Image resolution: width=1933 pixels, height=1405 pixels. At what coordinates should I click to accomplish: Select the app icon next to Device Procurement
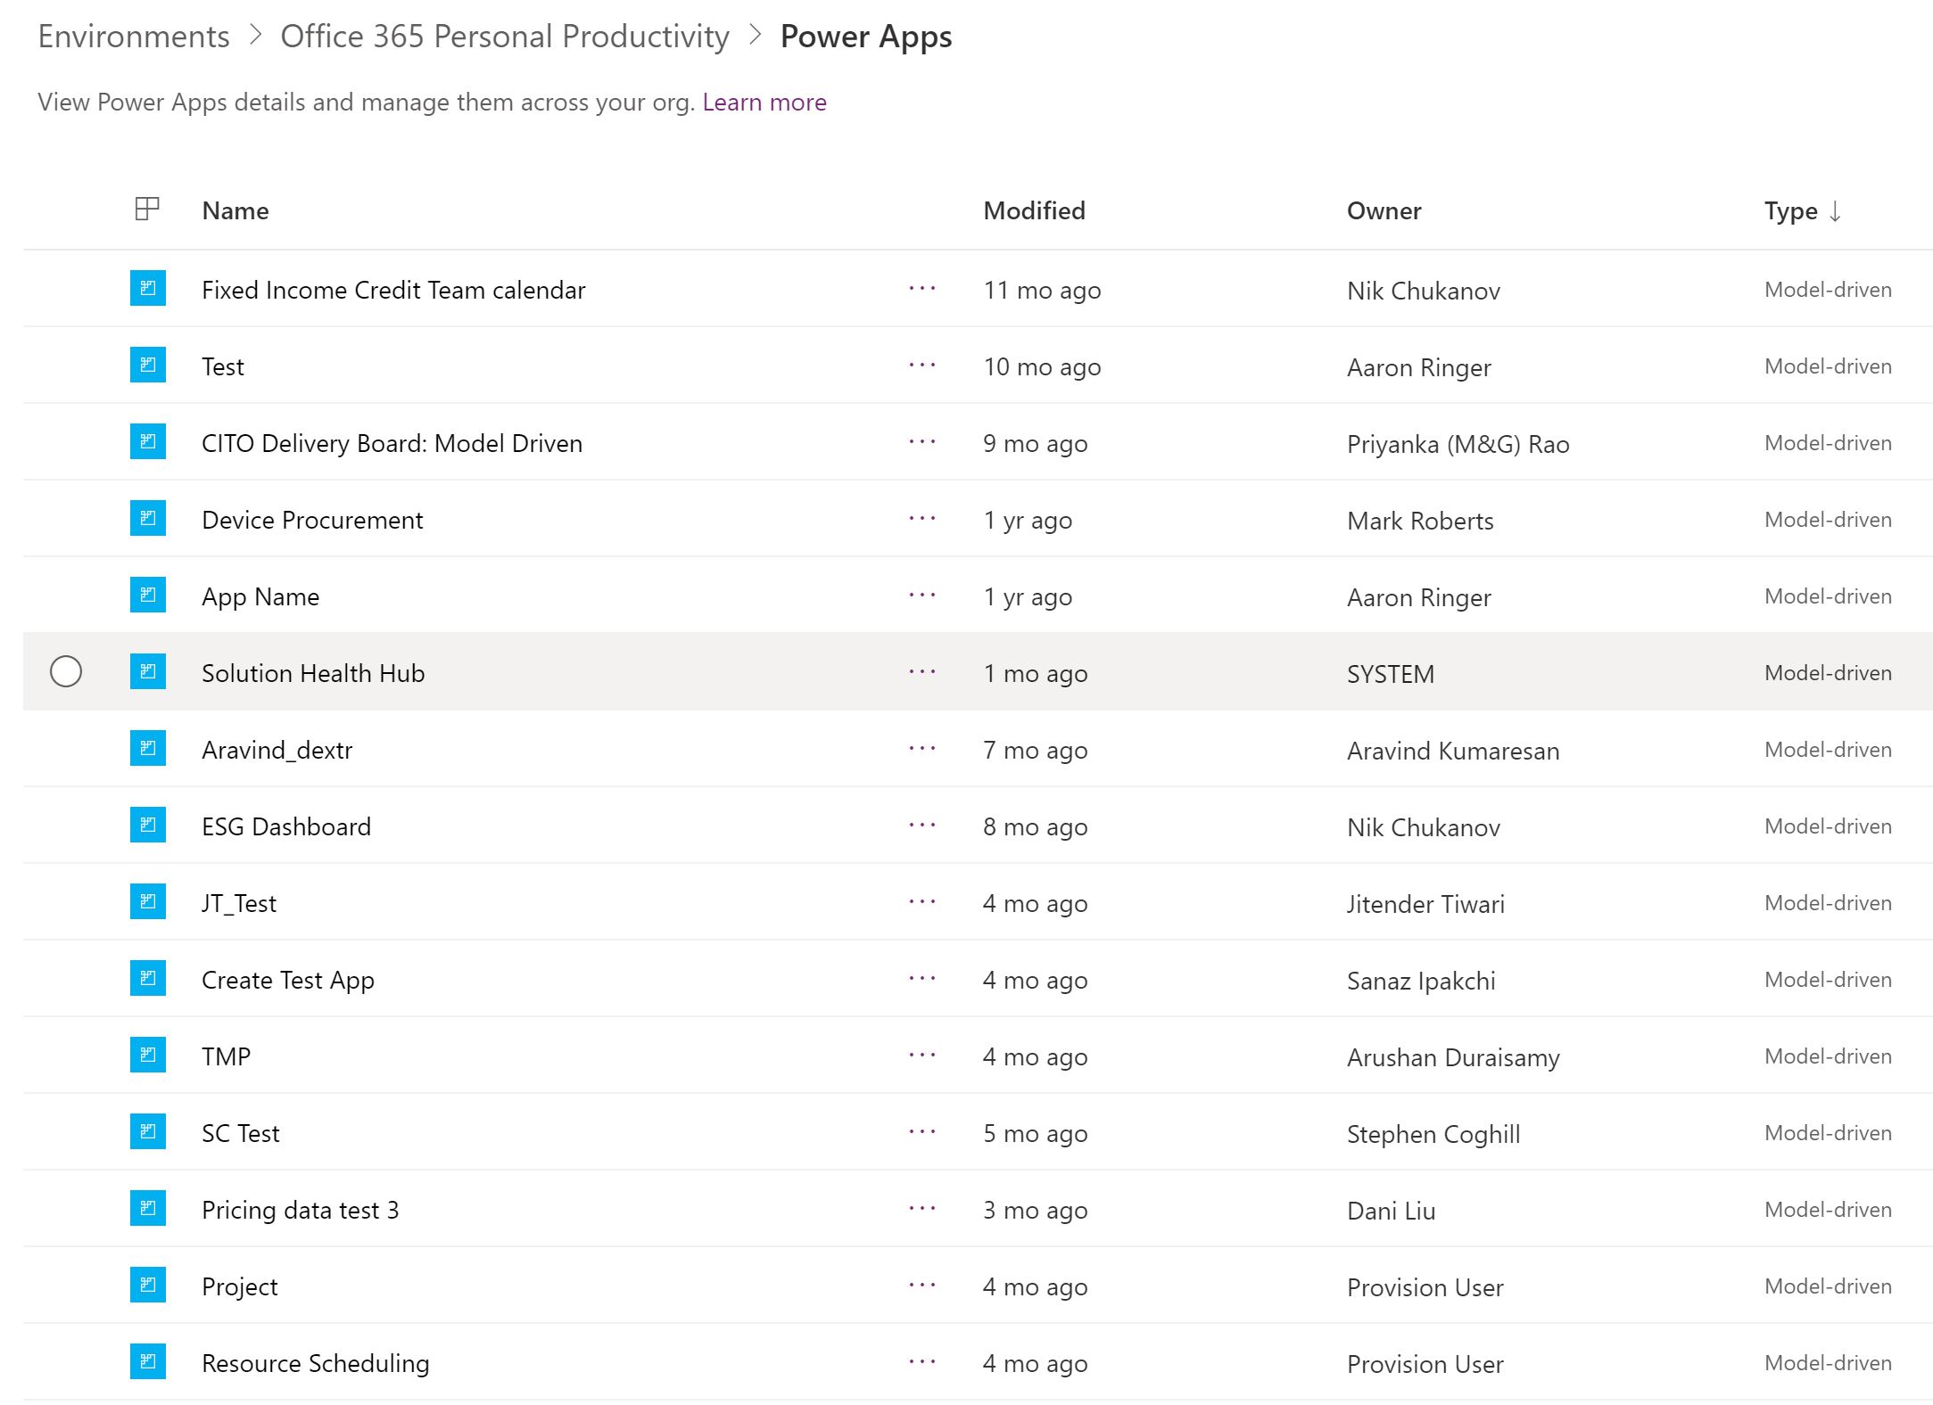point(146,518)
